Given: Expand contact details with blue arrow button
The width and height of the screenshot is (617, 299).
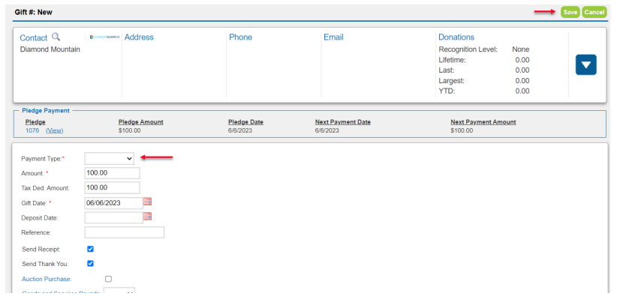Looking at the screenshot, I should click(x=586, y=65).
